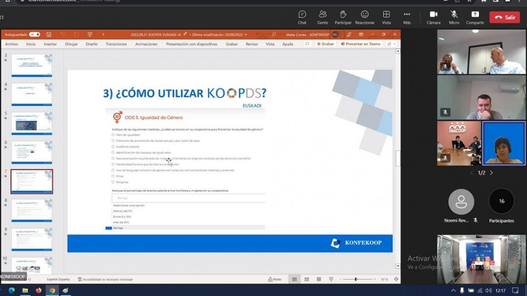
Task: Click the 16 Participantes circle
Action: click(x=501, y=201)
